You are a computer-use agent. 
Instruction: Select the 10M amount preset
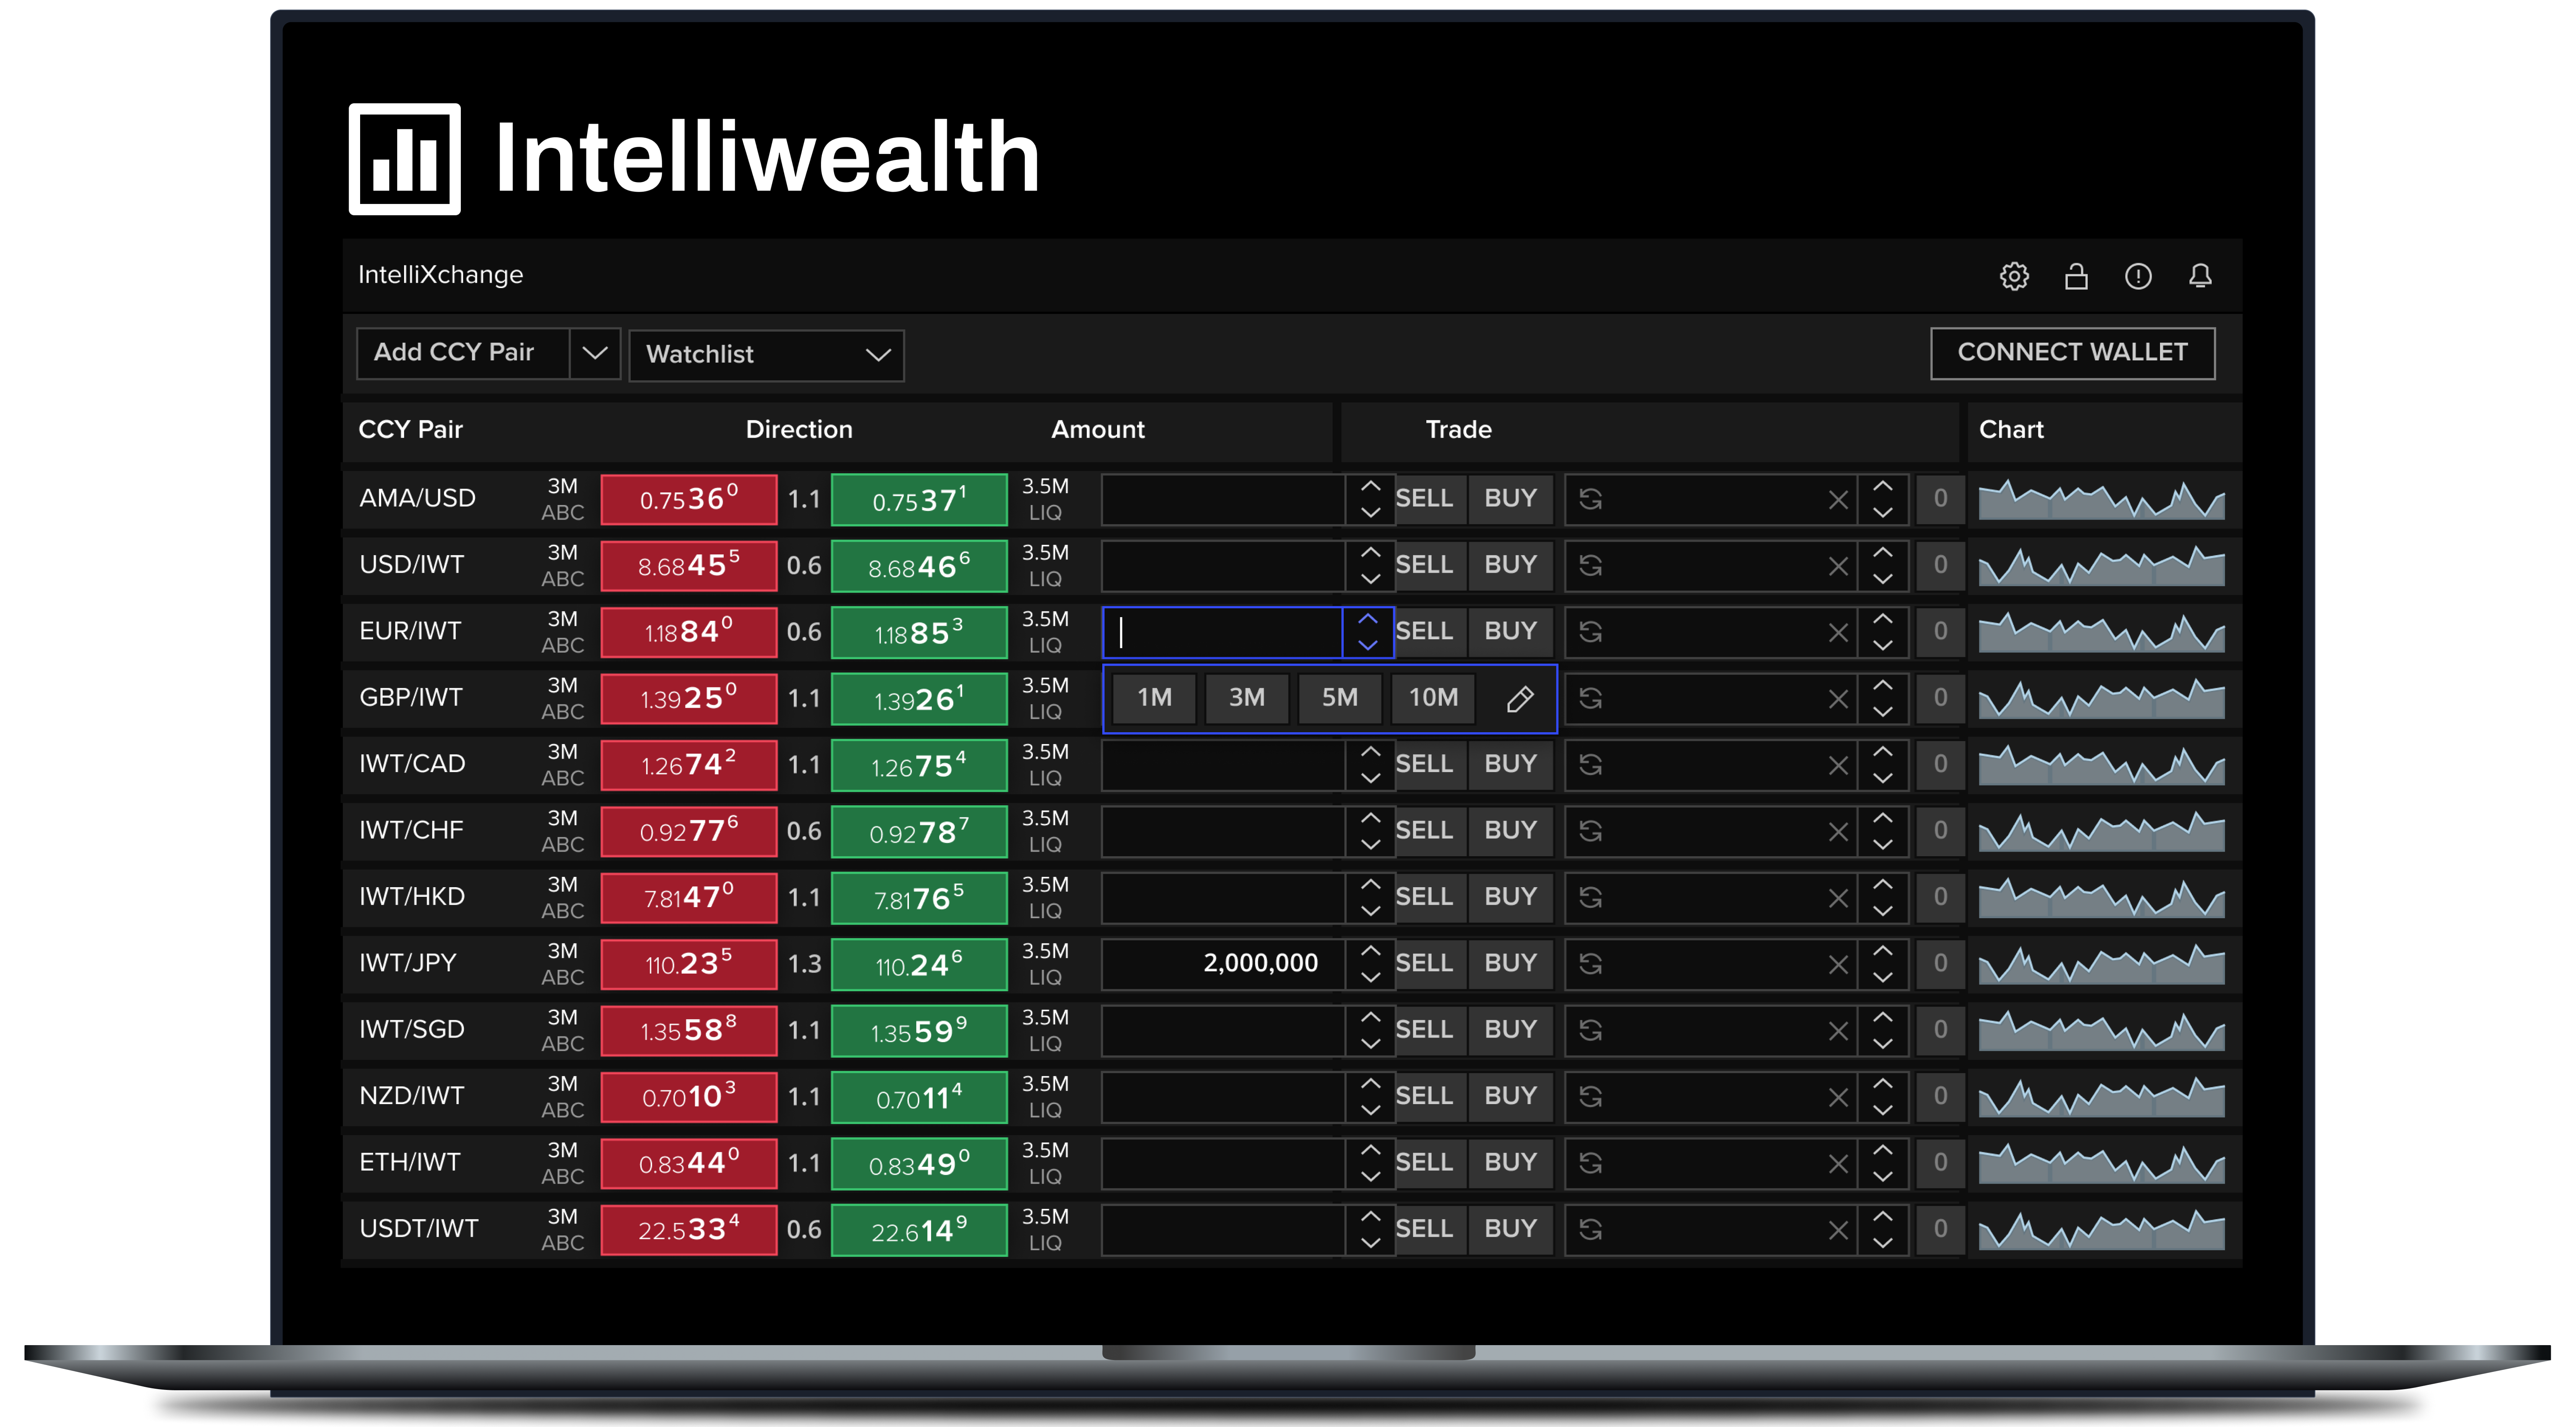(x=1433, y=698)
